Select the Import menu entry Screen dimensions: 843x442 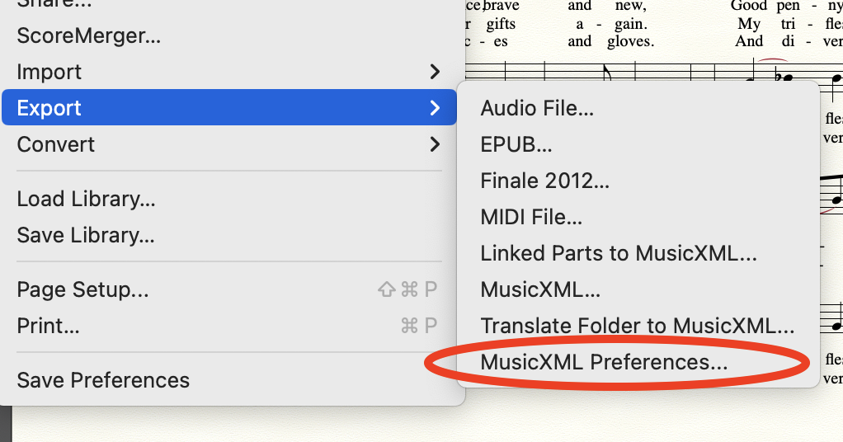coord(49,72)
